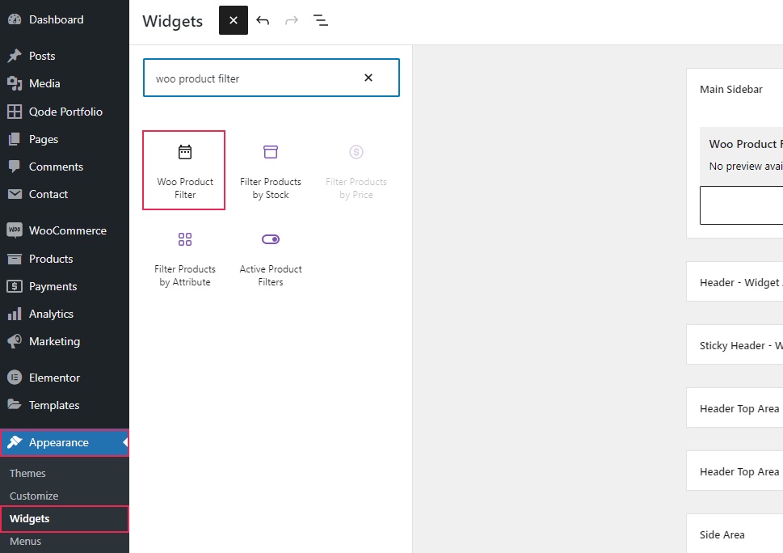Image resolution: width=783 pixels, height=553 pixels.
Task: Select the Appearance menu
Action: click(65, 442)
